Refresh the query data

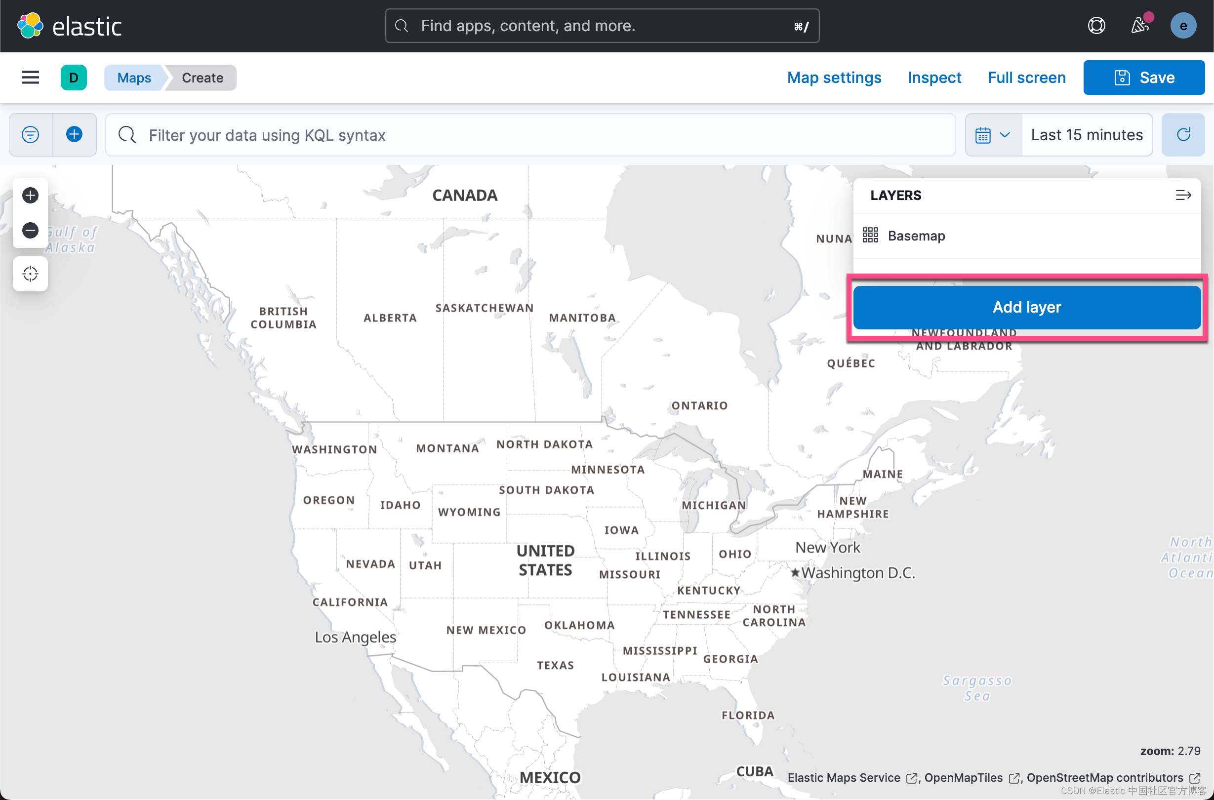pos(1183,135)
